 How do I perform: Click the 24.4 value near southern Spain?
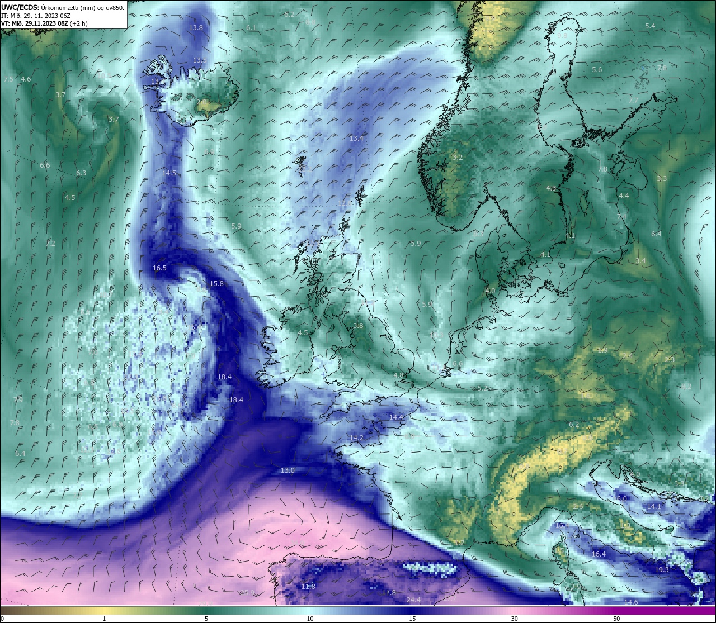(x=413, y=600)
